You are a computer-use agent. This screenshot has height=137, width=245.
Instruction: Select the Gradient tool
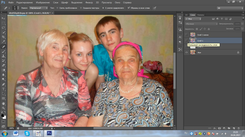tap(3, 70)
